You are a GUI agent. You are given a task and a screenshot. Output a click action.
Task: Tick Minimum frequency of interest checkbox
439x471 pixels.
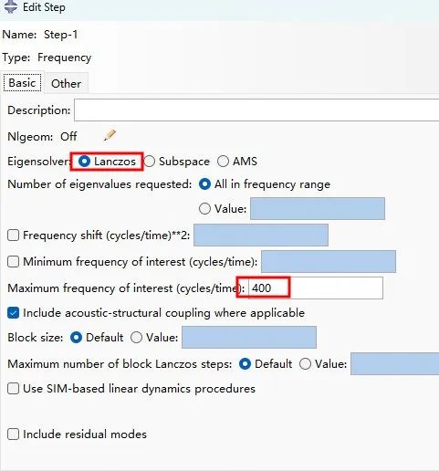pyautogui.click(x=13, y=262)
